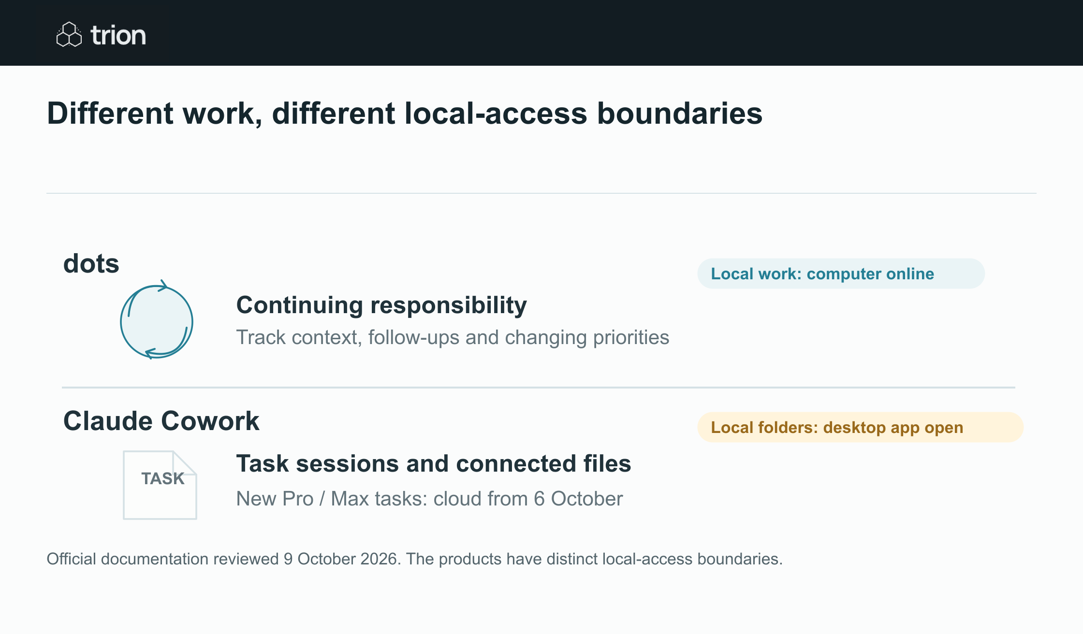Select the 'Local work: computer online' badge
The image size is (1083, 634).
click(x=841, y=274)
